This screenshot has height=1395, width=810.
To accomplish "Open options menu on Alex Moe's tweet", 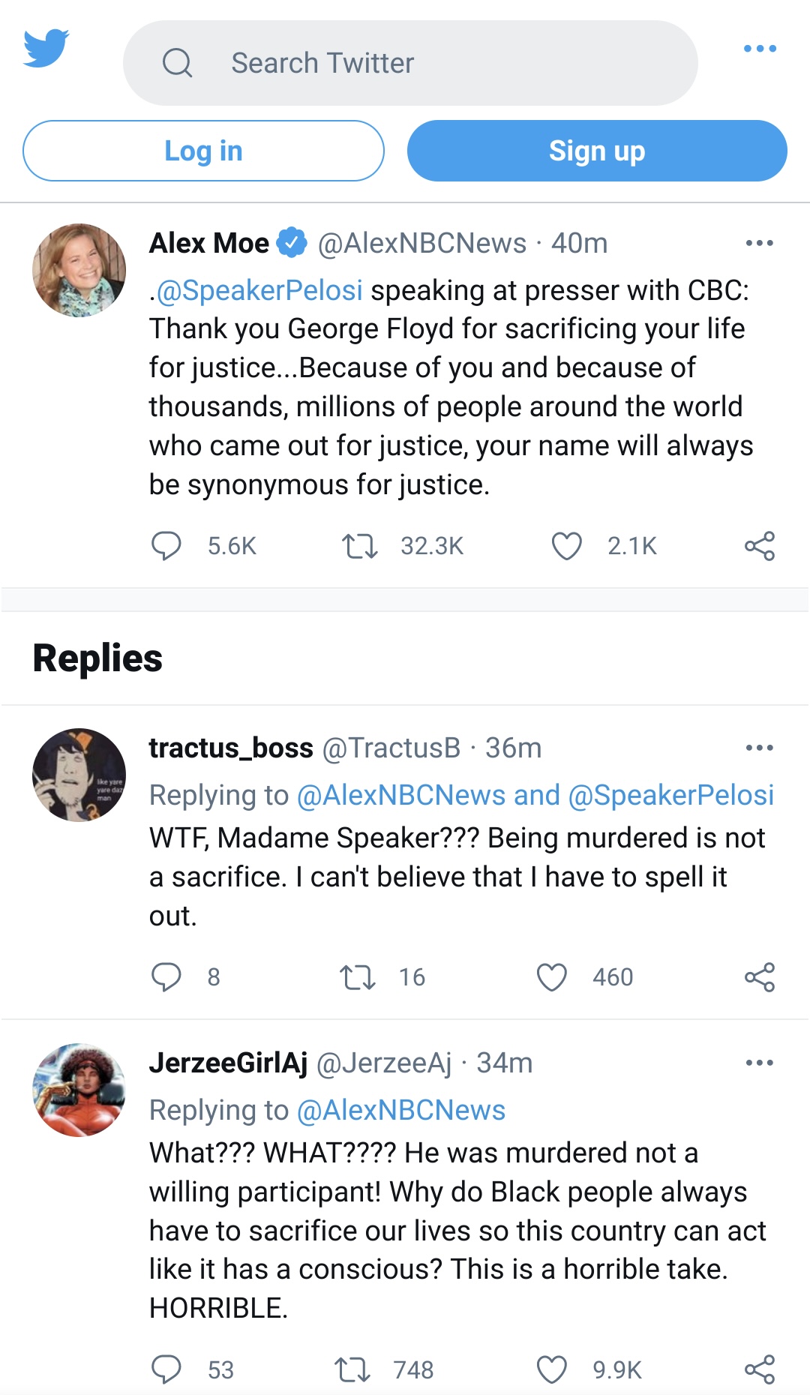I will (x=759, y=243).
